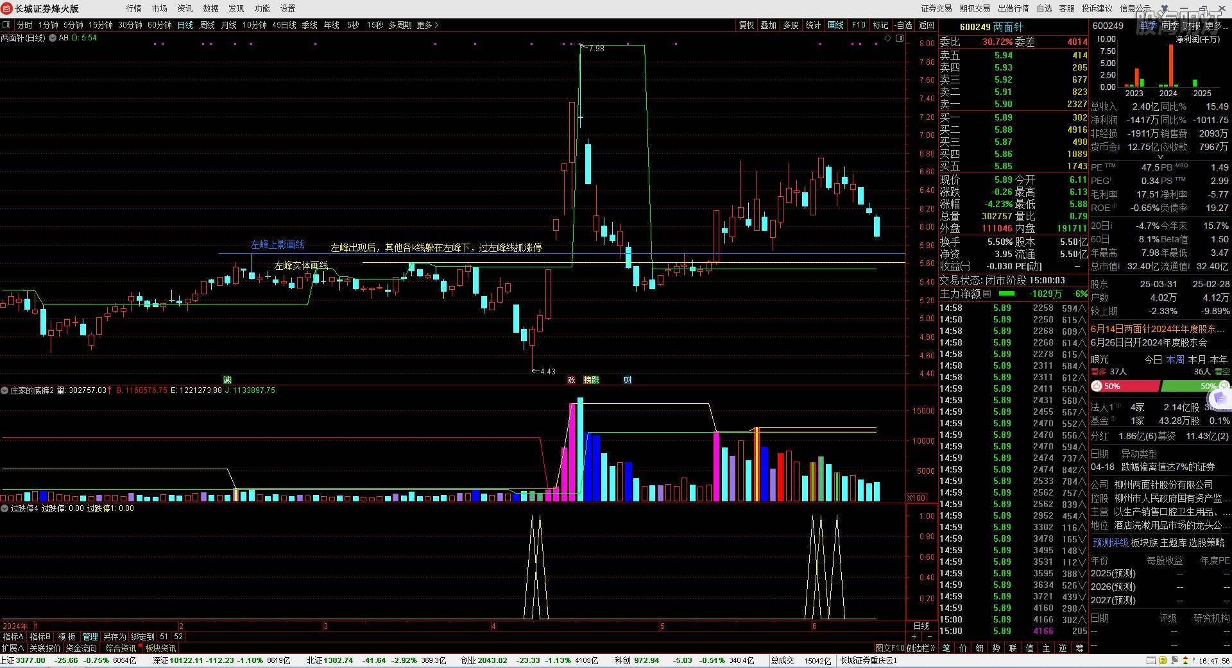Toggle -自选 to remove from watchlist
The height and width of the screenshot is (668, 1232).
coord(903,25)
